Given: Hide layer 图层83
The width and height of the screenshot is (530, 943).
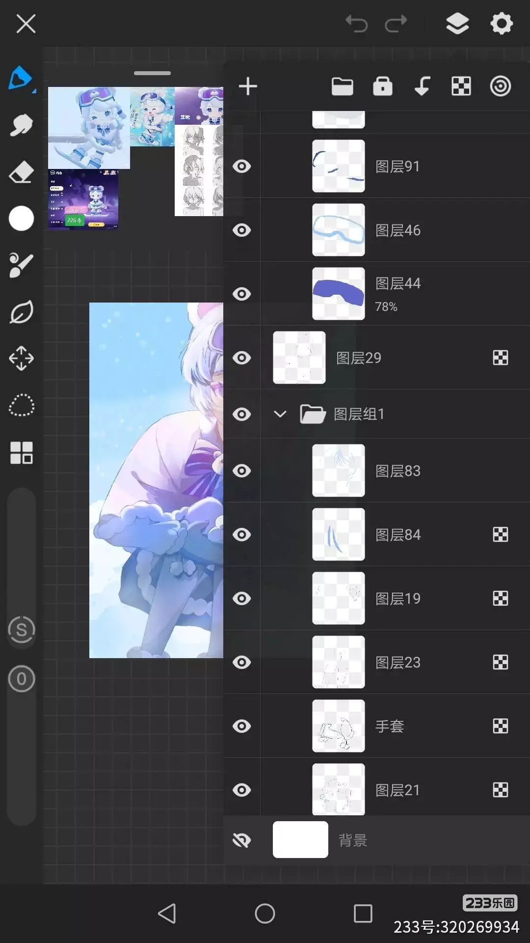Looking at the screenshot, I should point(241,471).
